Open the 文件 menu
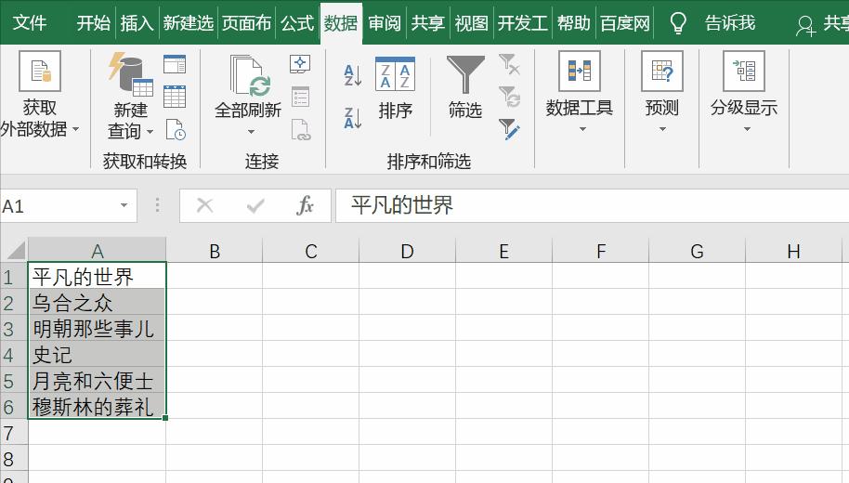The width and height of the screenshot is (849, 483). pyautogui.click(x=29, y=22)
